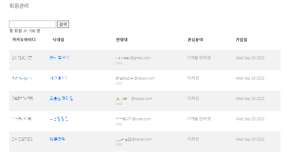Click the 연령대 column header

coord(122,40)
